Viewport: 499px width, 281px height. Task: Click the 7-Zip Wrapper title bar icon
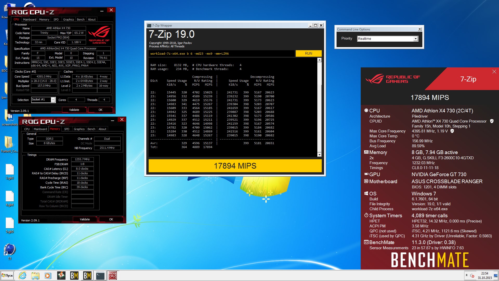click(x=149, y=25)
